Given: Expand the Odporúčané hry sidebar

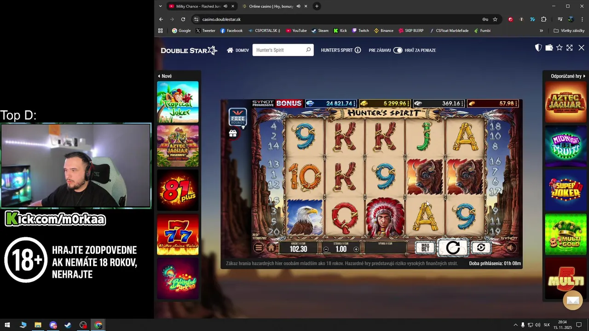Looking at the screenshot, I should pos(568,76).
